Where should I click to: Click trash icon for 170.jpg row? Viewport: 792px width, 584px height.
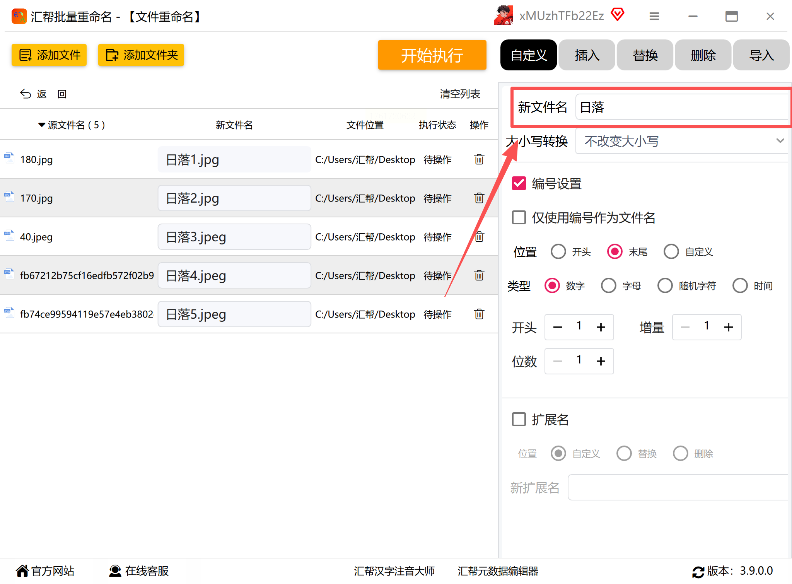[x=479, y=198]
